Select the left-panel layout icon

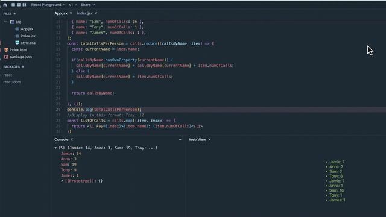[13, 5]
